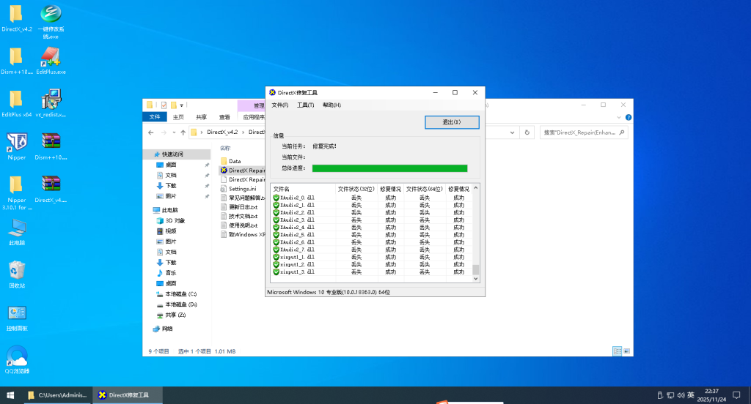
Task: Open the EditPlus.exe desktop icon
Action: (x=50, y=57)
